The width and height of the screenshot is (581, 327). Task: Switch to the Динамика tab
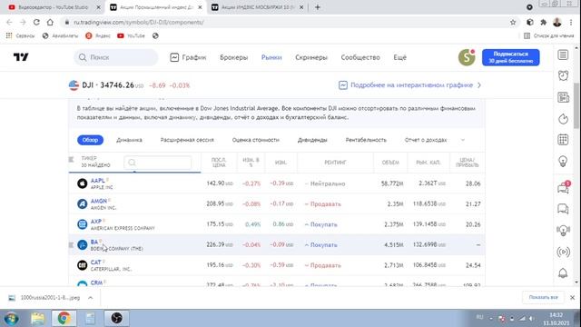click(129, 140)
